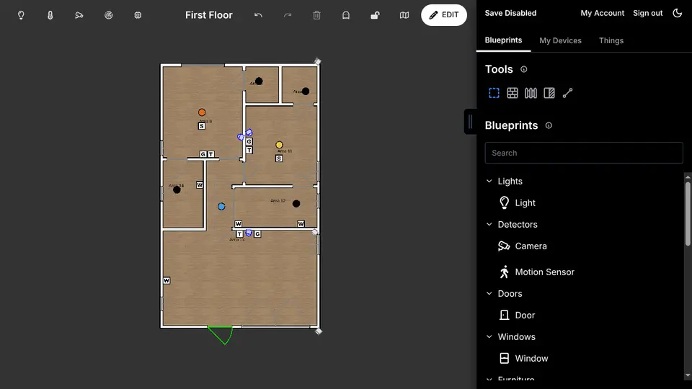Open My Account link
This screenshot has height=389, width=692.
click(x=603, y=13)
